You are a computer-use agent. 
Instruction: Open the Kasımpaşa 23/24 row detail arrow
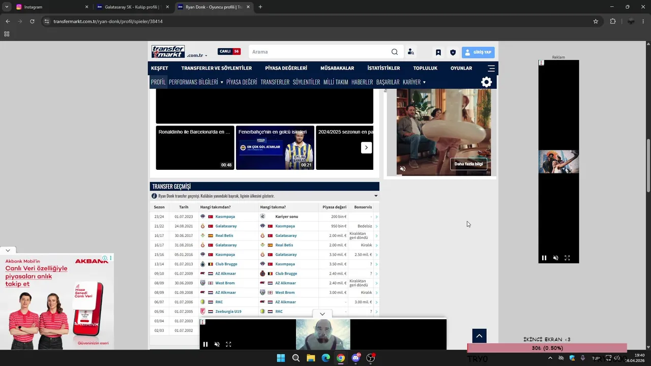376,217
